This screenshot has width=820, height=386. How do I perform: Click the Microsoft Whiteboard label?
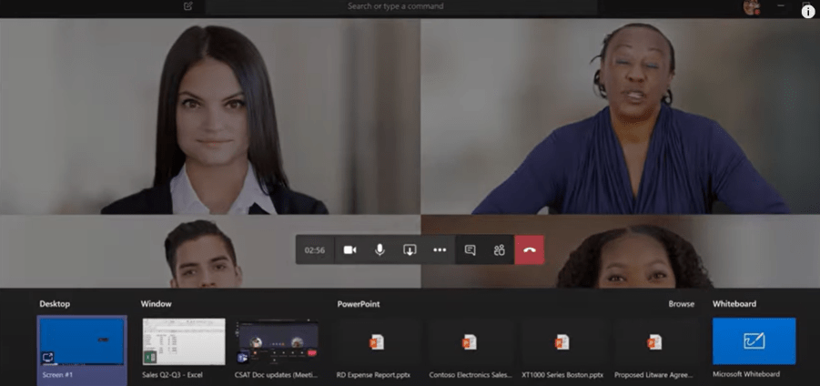[x=746, y=374]
